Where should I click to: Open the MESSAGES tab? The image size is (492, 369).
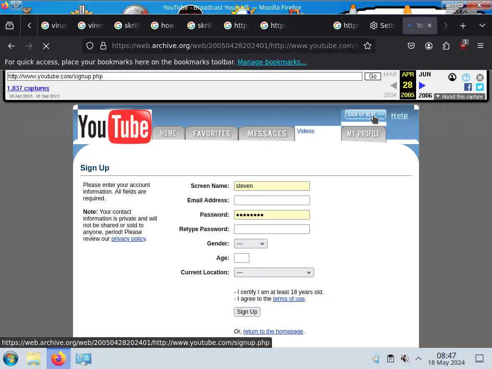point(267,134)
